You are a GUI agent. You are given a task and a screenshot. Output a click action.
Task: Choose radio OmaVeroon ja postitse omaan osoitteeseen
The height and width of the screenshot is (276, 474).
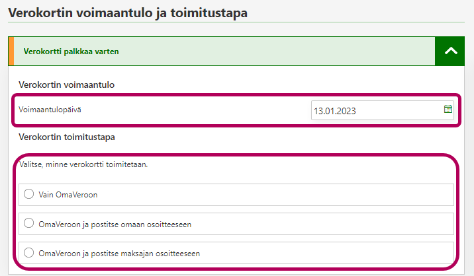pos(28,223)
